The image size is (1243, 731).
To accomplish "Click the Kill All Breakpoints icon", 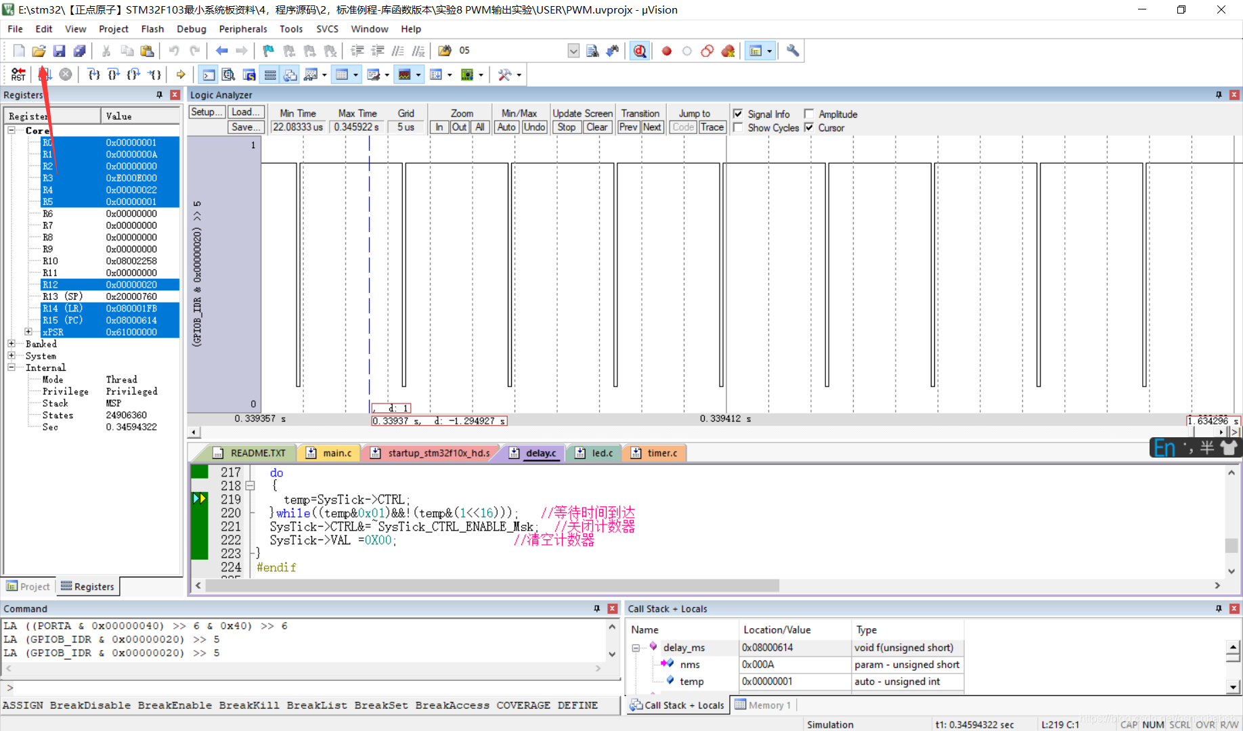I will [728, 51].
